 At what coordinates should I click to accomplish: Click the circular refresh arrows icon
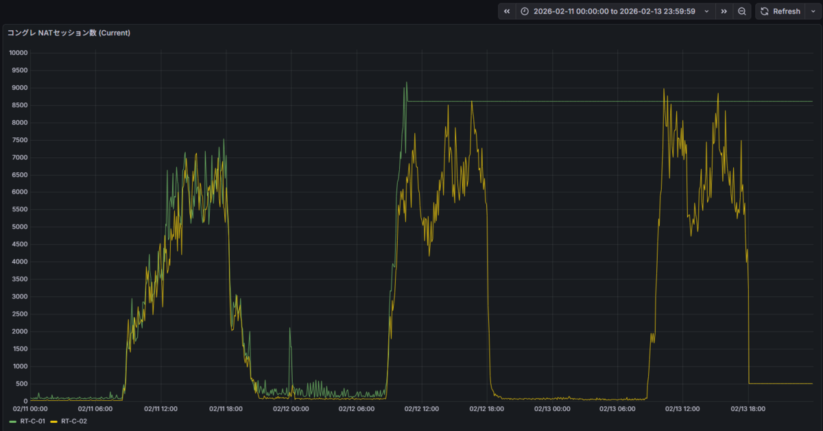[765, 12]
